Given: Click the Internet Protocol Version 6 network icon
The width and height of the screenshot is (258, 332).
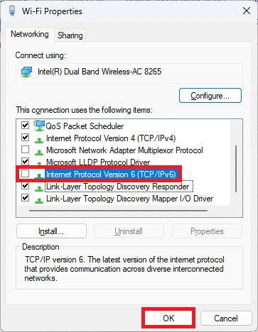Looking at the screenshot, I should (x=39, y=176).
